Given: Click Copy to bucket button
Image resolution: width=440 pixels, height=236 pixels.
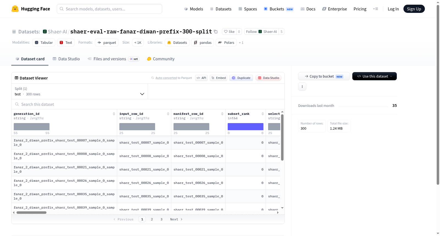Looking at the screenshot, I should click(324, 76).
